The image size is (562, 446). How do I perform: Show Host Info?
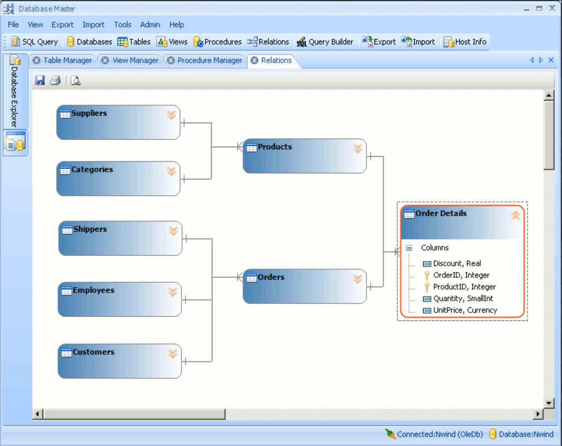465,42
